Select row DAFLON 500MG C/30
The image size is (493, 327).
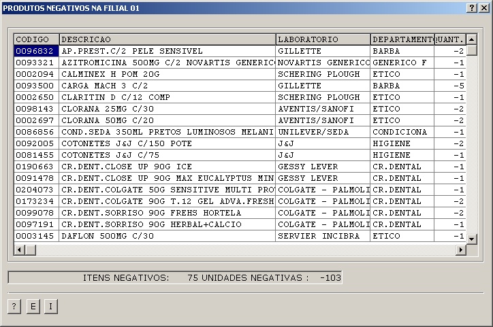(x=240, y=236)
